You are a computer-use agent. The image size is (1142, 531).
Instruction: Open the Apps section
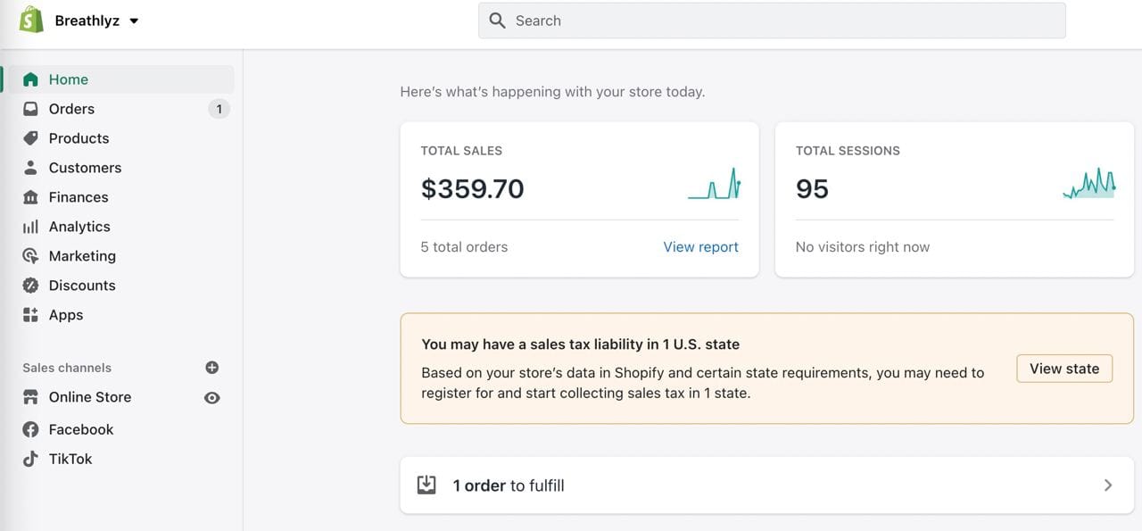point(65,315)
